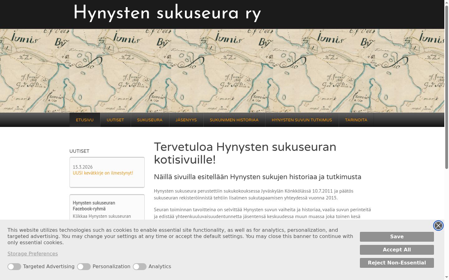The height and width of the screenshot is (280, 449).
Task: Navigate to HYNYSTEN SUVUN TUTKIMUS
Action: 302,120
